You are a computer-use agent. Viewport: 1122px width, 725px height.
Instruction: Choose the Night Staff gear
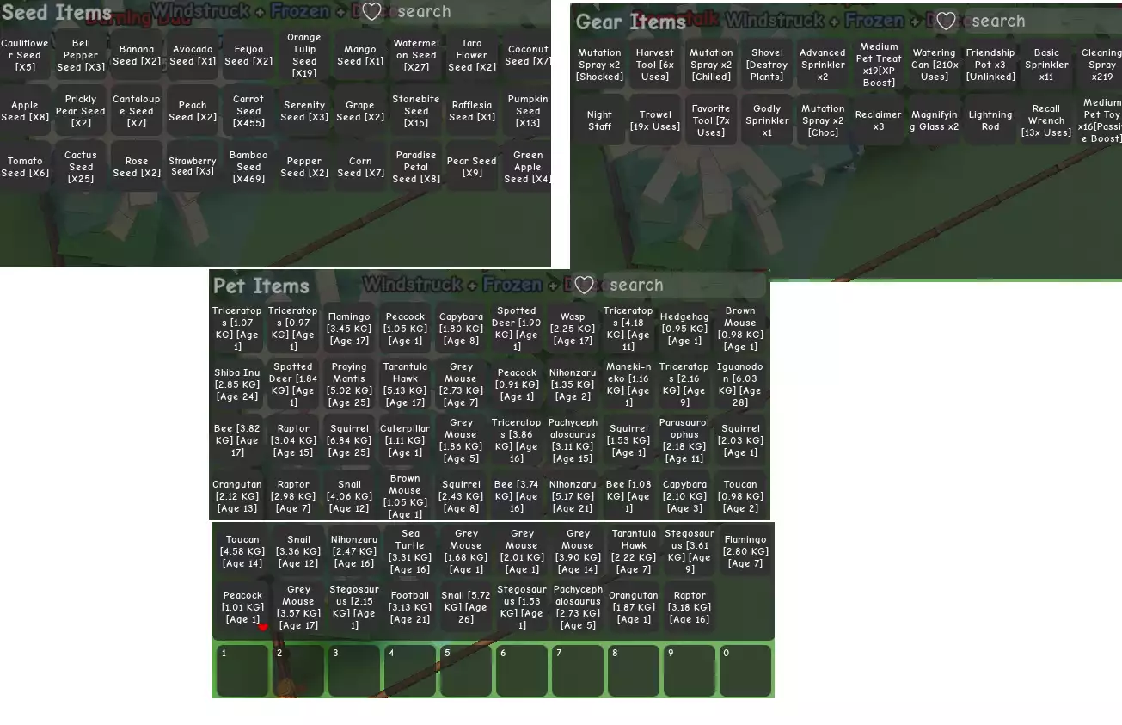(x=599, y=120)
